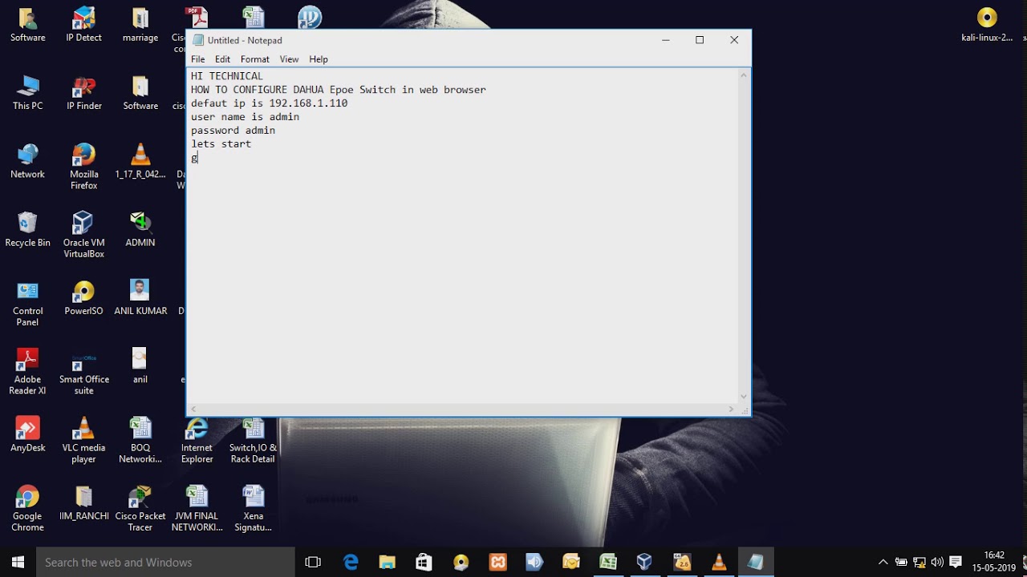Open JVM FINAL NETWORKI... Excel file

(197, 508)
